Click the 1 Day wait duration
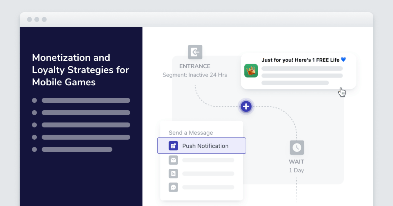This screenshot has height=206, width=393. coord(296,170)
